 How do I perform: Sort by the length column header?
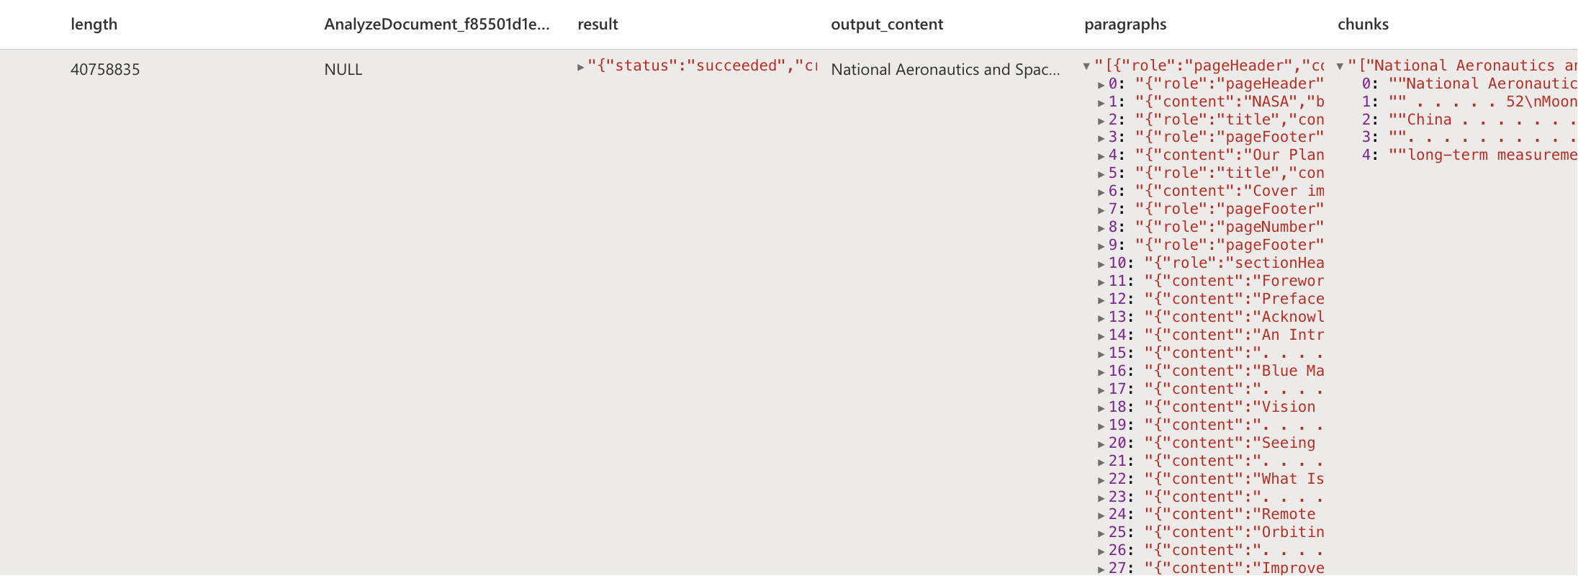click(94, 24)
